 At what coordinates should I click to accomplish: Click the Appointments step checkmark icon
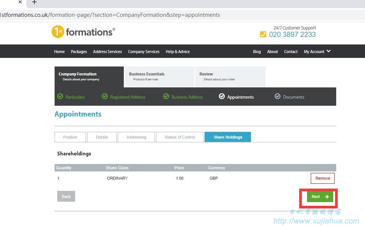pyautogui.click(x=222, y=96)
